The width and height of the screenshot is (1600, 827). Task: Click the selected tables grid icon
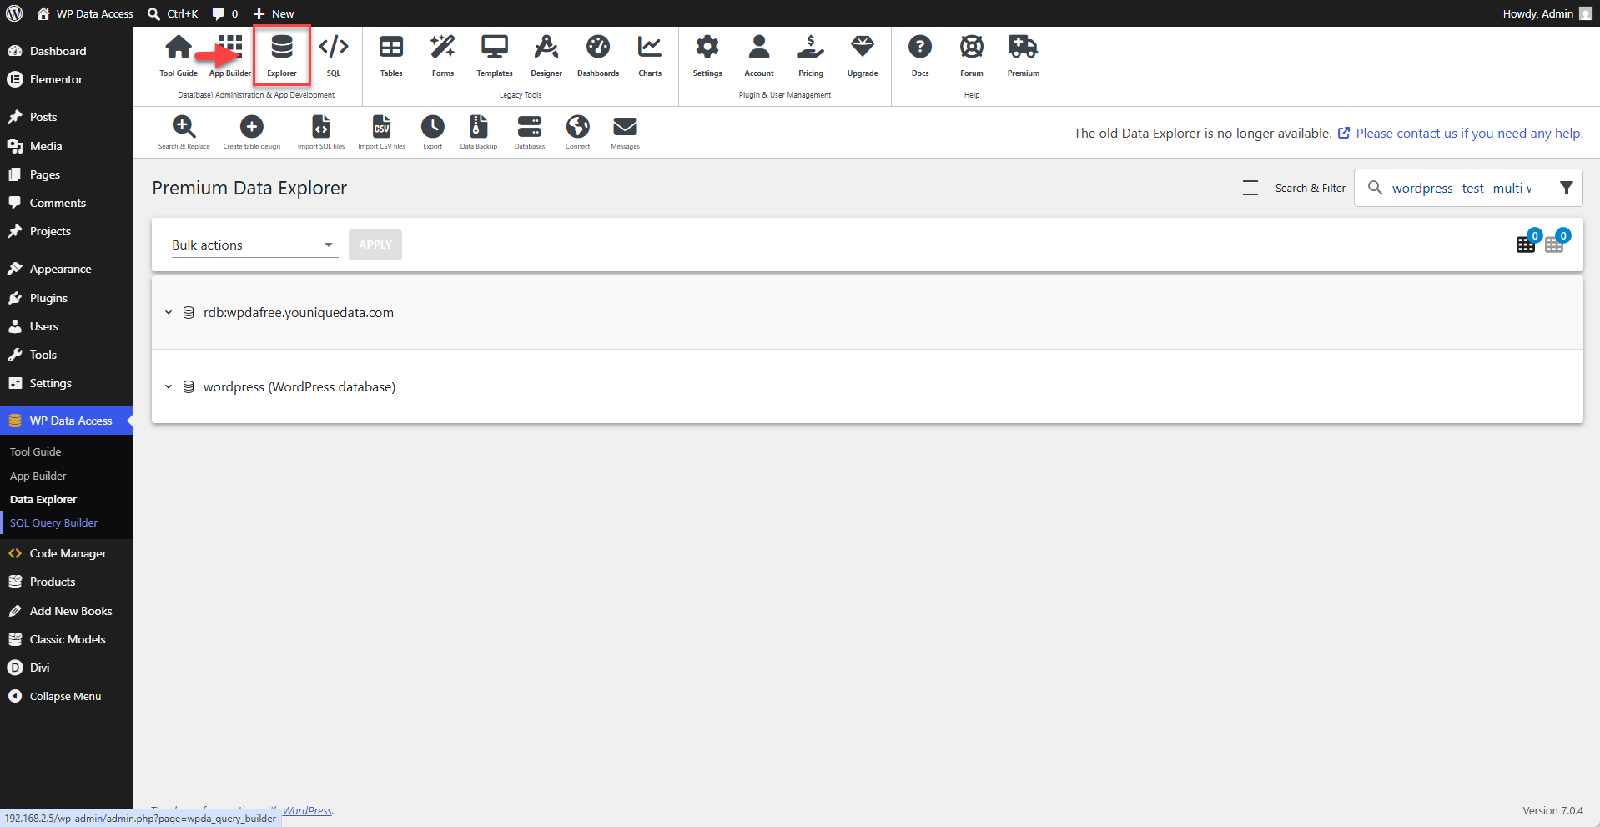pyautogui.click(x=1526, y=244)
